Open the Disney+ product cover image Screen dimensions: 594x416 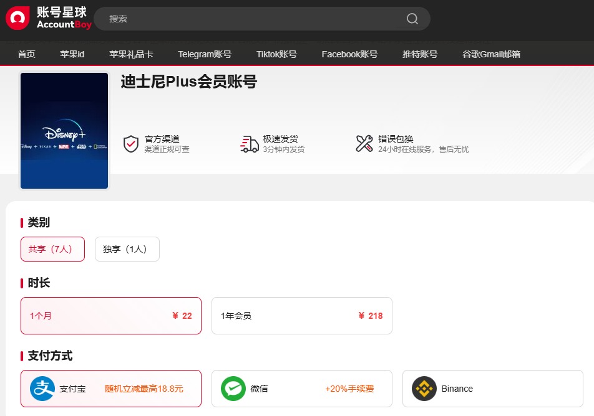(64, 131)
